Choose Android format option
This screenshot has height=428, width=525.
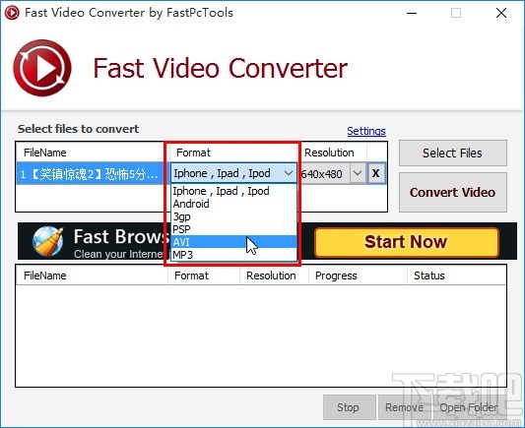pyautogui.click(x=233, y=204)
